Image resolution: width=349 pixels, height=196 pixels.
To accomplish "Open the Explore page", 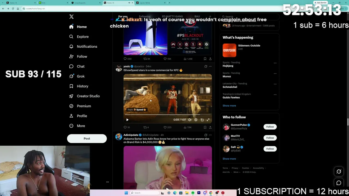I will click(79, 36).
